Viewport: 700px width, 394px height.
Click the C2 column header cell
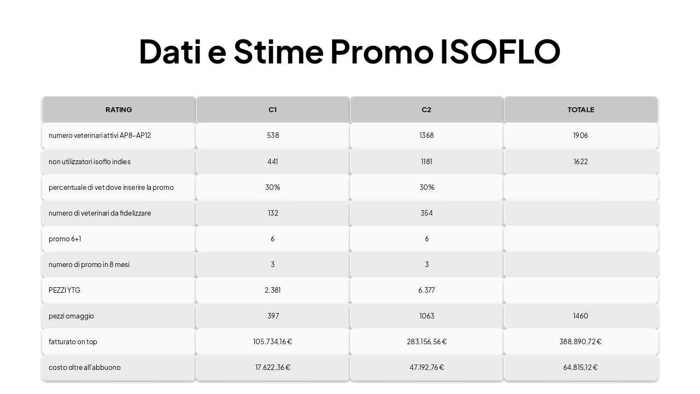[427, 109]
